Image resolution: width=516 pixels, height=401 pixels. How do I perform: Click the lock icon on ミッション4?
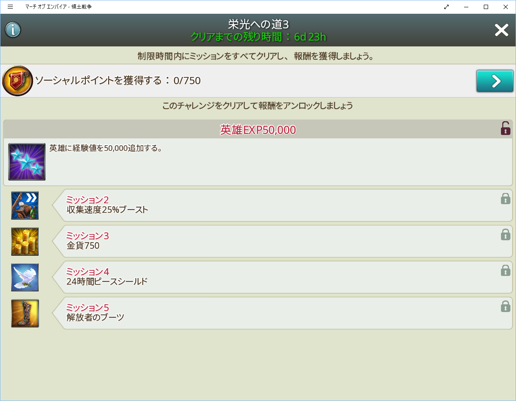click(x=505, y=270)
